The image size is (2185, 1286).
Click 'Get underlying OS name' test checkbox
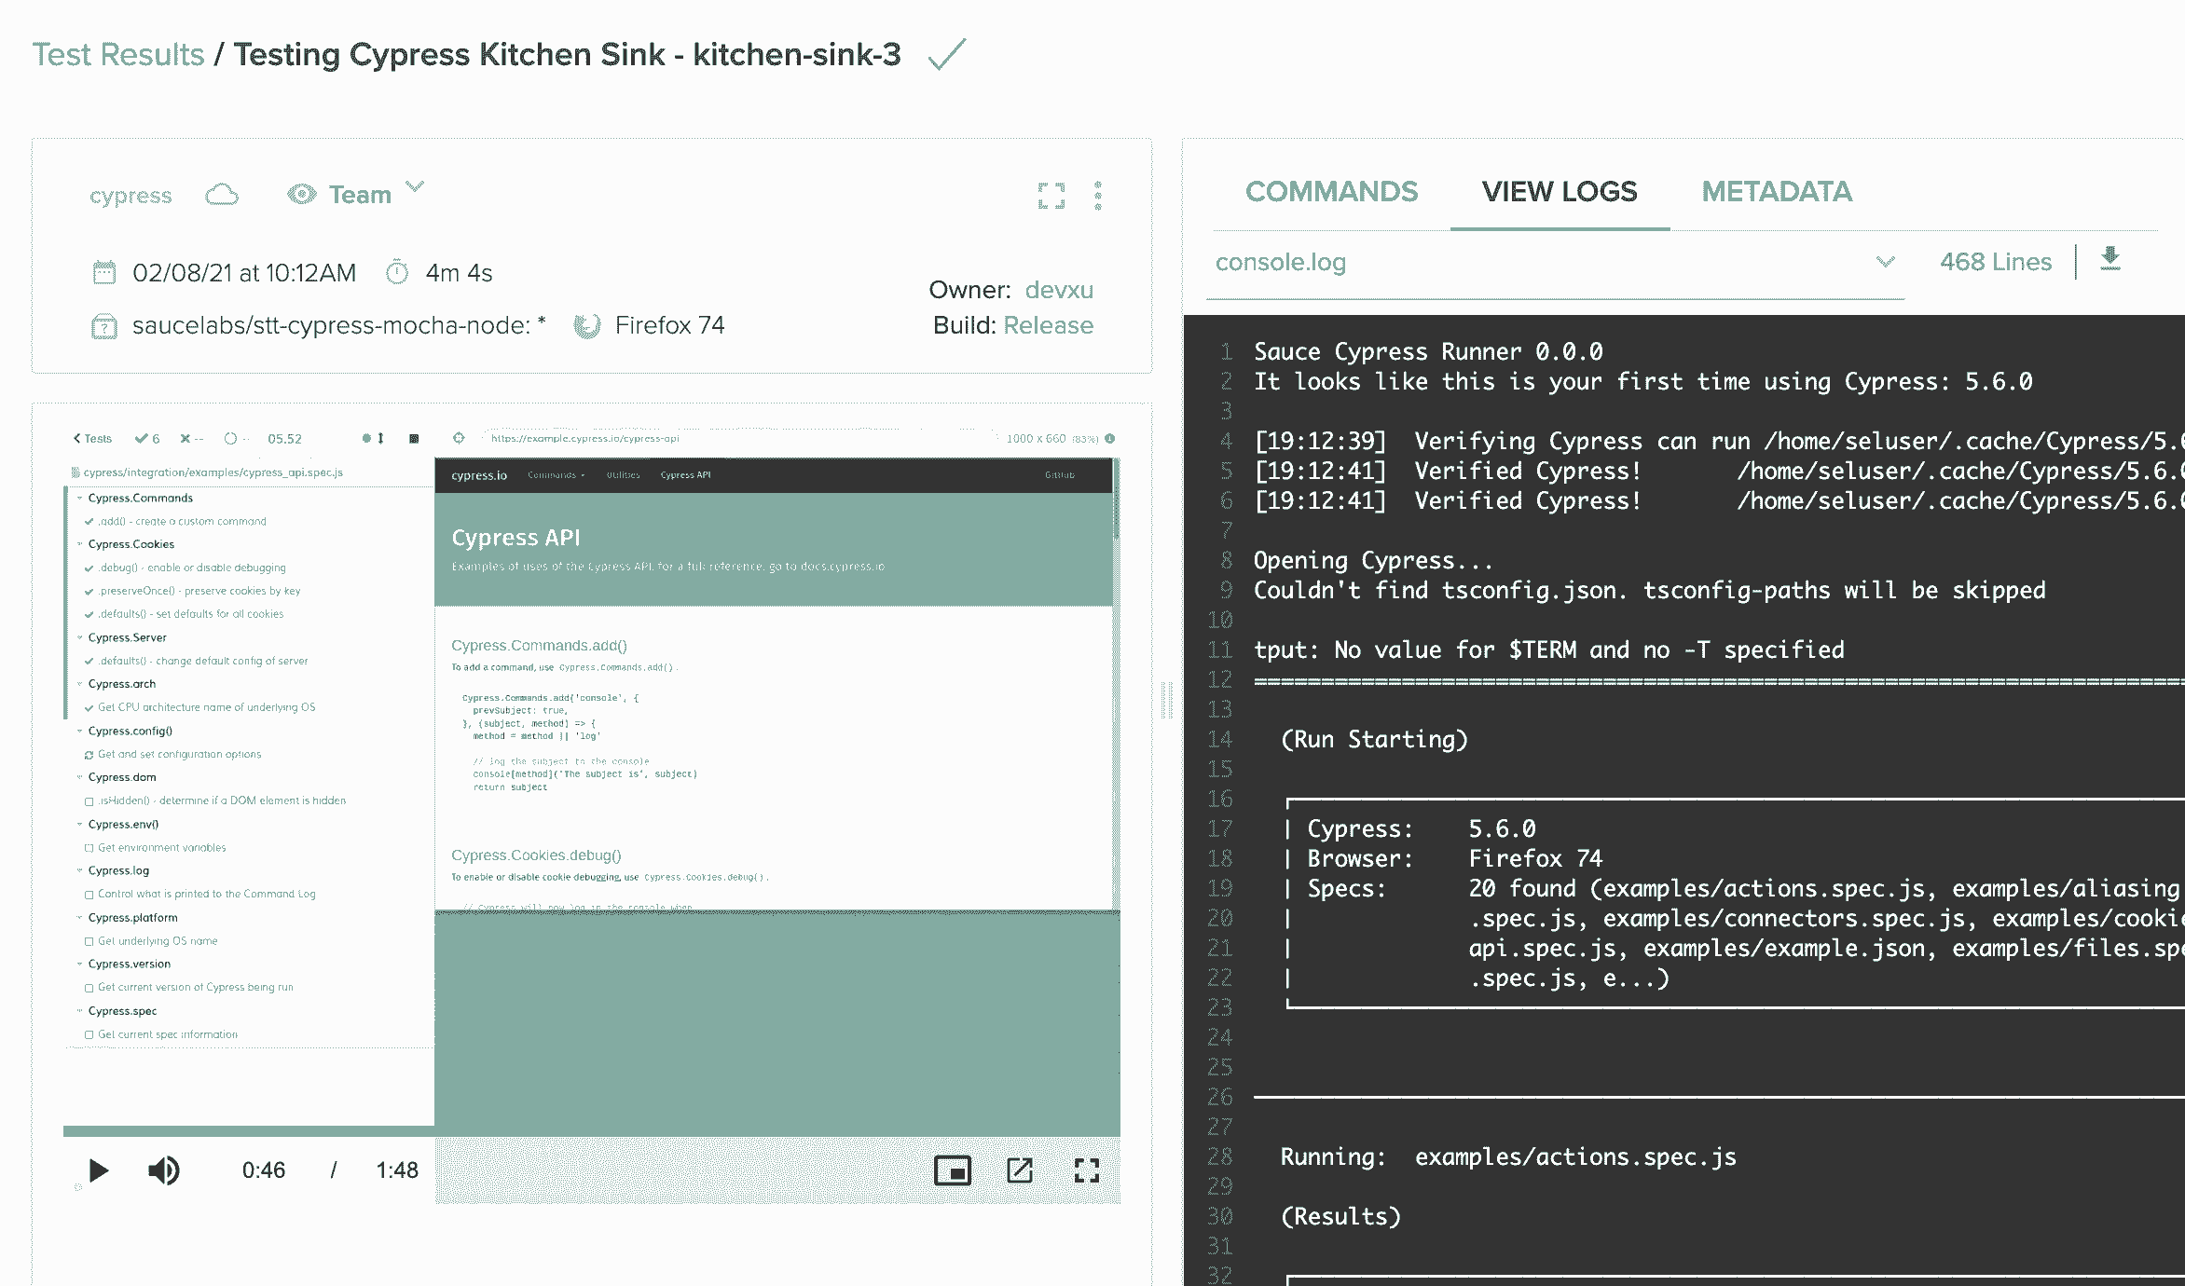[89, 941]
